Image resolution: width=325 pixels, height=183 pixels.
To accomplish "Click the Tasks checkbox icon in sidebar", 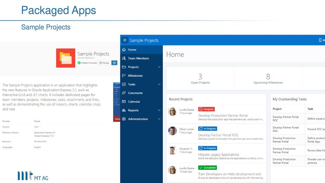I will pos(124,84).
